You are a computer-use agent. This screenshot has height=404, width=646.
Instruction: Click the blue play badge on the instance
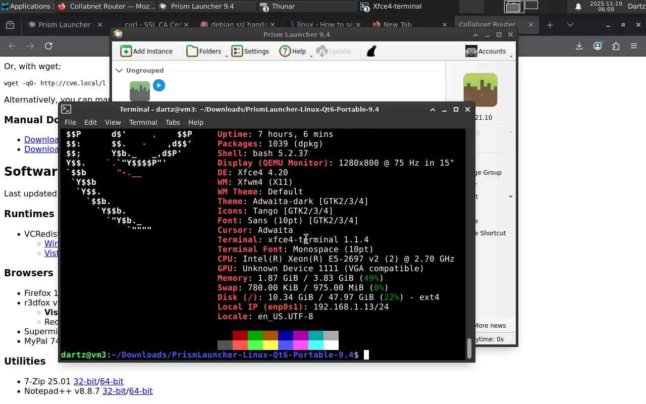coord(159,85)
